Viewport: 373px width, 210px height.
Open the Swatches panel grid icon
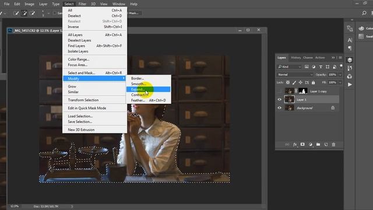pos(361,36)
